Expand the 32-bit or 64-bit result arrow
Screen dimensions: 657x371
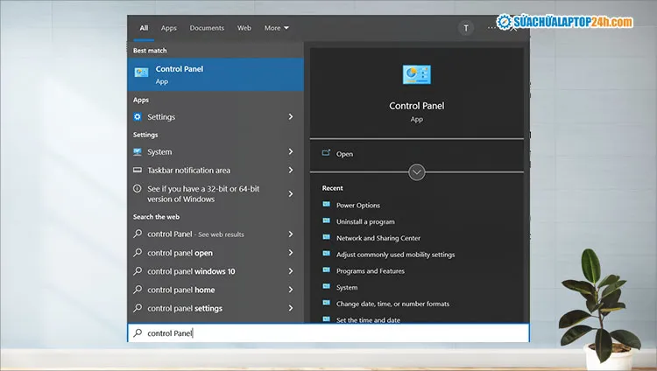pyautogui.click(x=291, y=194)
